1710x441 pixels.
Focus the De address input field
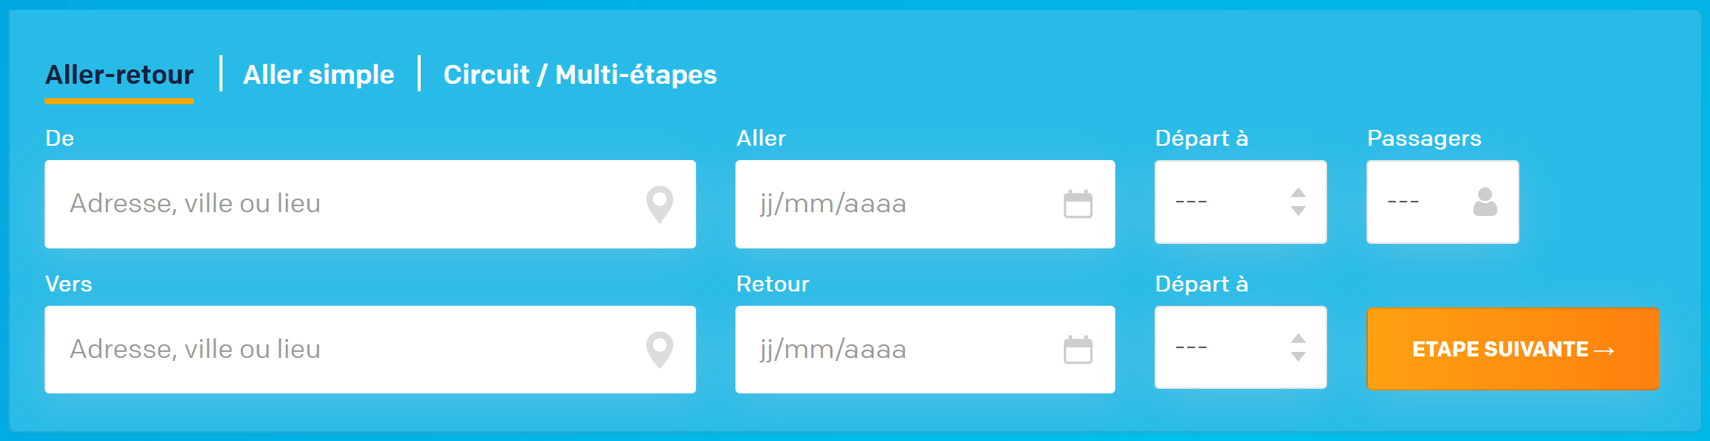[370, 204]
